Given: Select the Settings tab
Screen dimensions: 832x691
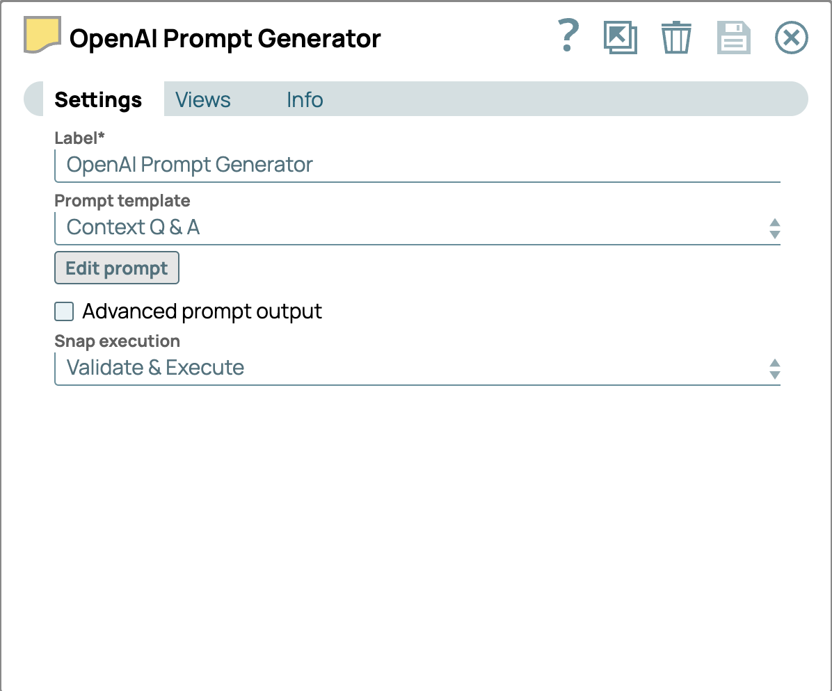Looking at the screenshot, I should click(98, 100).
